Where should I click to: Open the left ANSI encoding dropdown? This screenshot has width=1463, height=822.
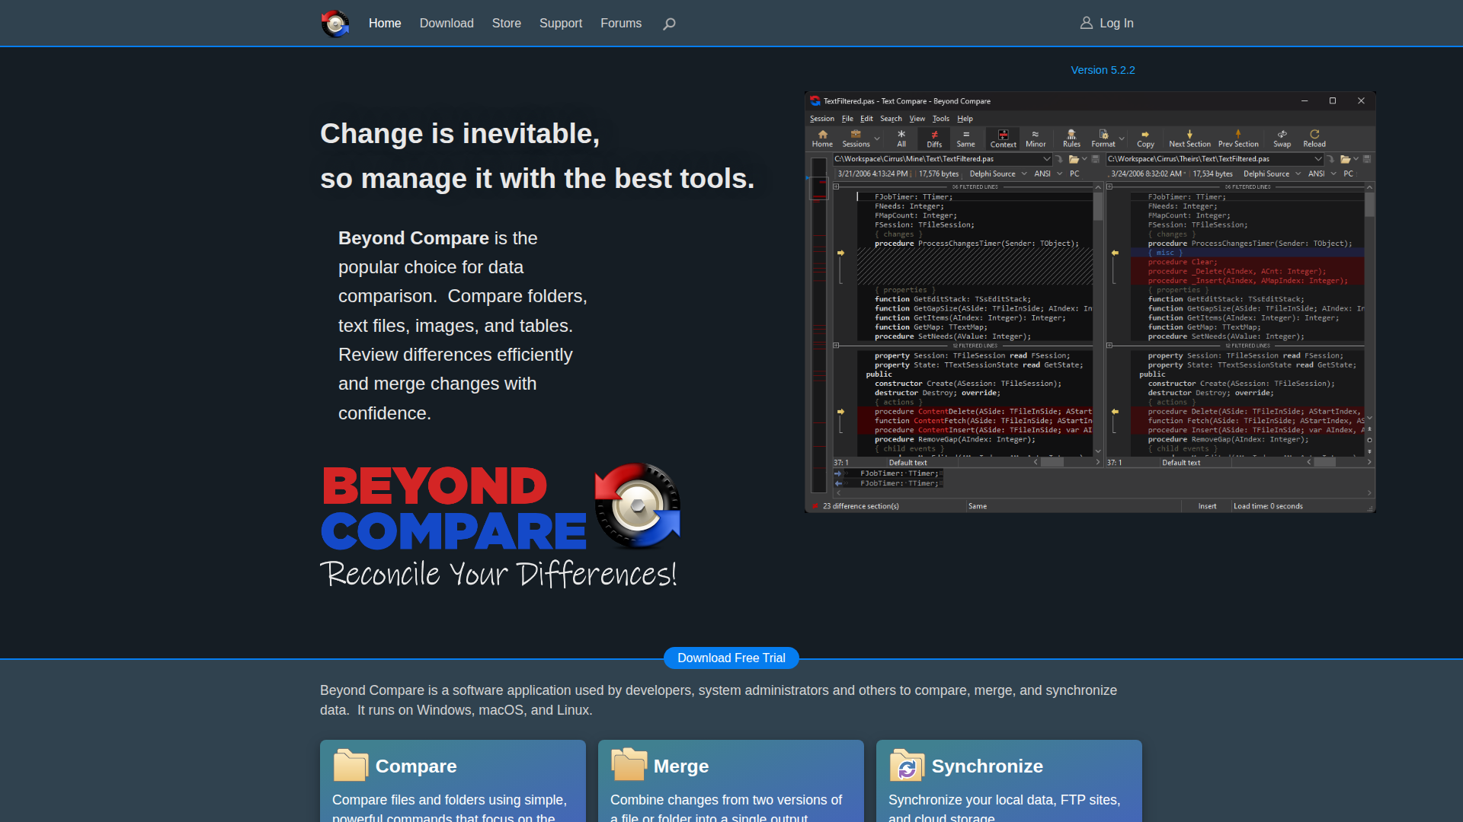1059,174
